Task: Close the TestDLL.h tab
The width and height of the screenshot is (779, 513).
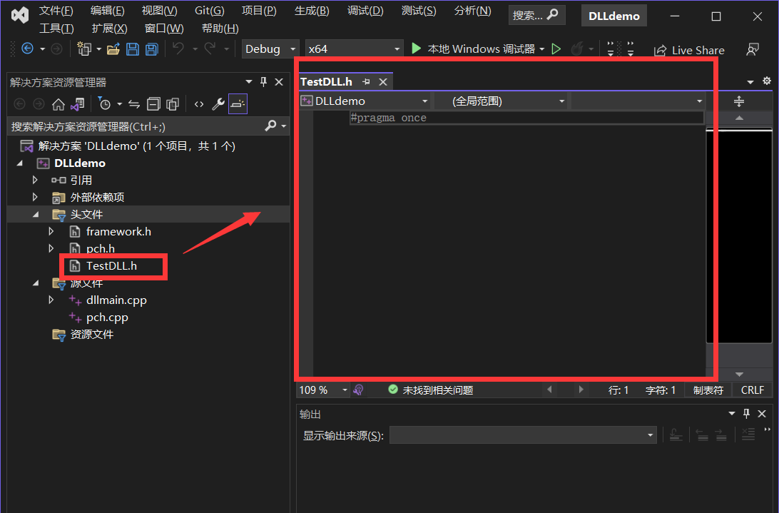Action: [x=383, y=82]
